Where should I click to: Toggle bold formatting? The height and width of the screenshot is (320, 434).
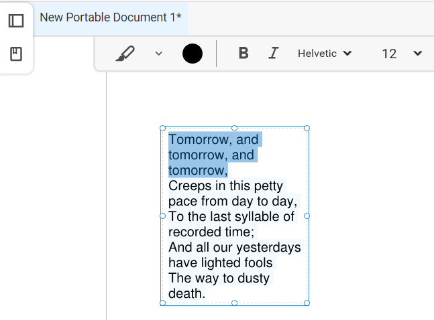[x=243, y=53]
